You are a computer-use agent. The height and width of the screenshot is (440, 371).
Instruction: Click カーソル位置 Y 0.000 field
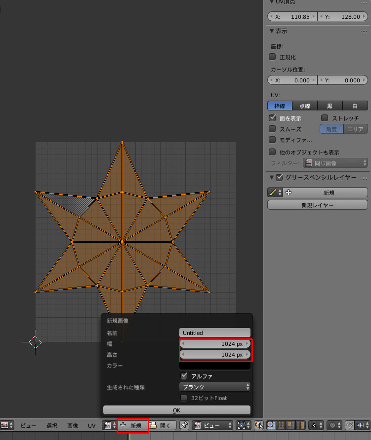343,80
